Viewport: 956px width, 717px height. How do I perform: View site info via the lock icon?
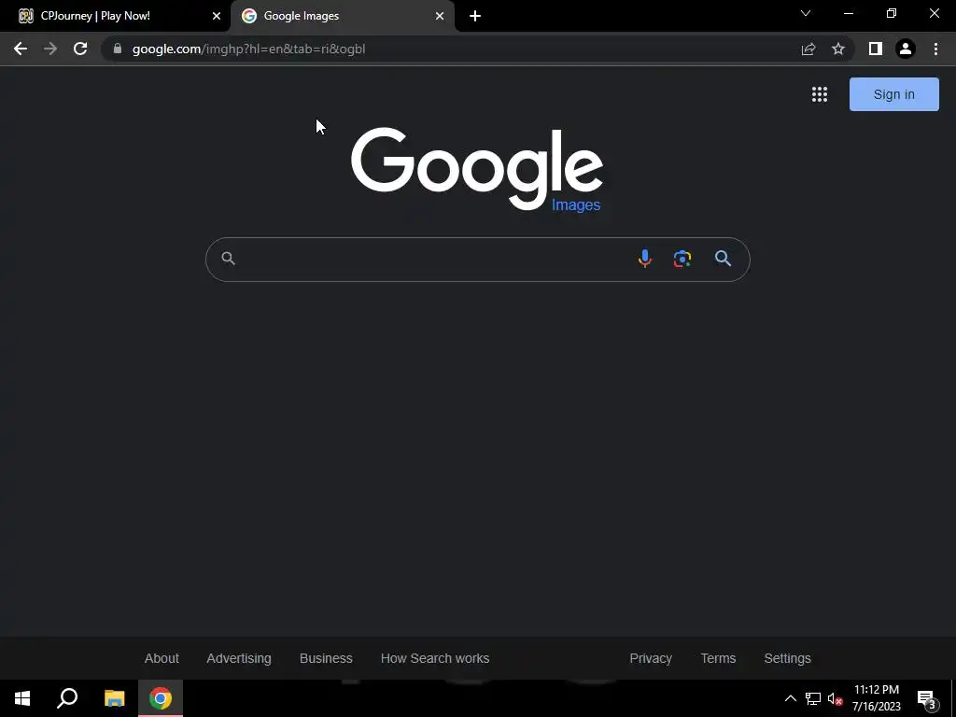[x=118, y=49]
